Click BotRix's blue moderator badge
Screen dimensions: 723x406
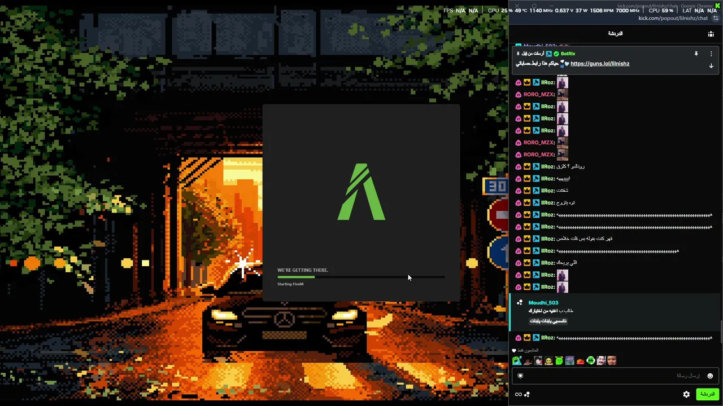coord(548,54)
